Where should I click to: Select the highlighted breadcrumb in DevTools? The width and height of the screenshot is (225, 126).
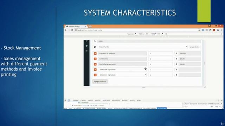[x=162, y=108]
